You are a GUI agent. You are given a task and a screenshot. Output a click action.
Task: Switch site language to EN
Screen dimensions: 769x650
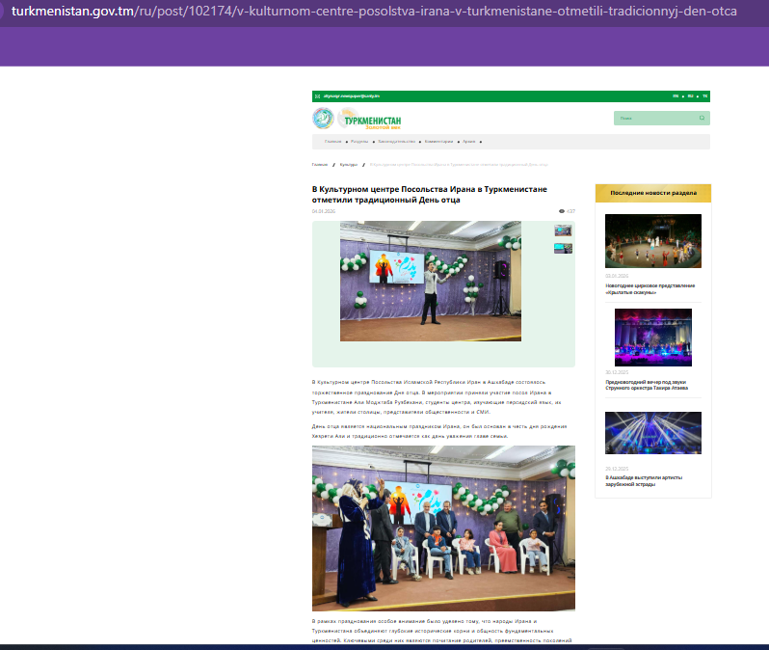[676, 96]
